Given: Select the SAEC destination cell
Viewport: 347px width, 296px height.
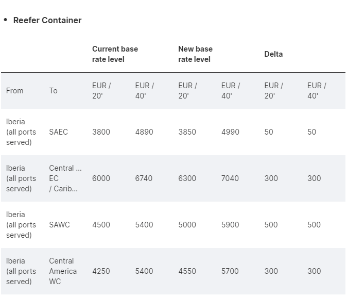Looking at the screenshot, I should [58, 132].
